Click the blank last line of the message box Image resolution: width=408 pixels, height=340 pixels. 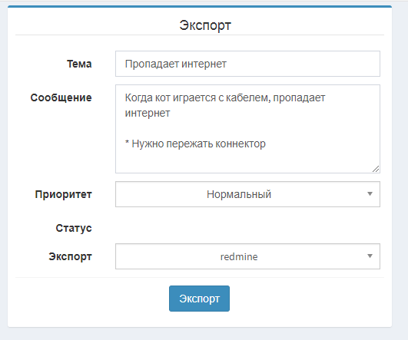(244, 160)
